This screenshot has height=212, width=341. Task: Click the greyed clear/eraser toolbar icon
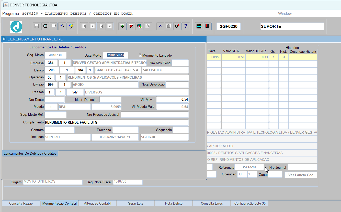pos(148,26)
